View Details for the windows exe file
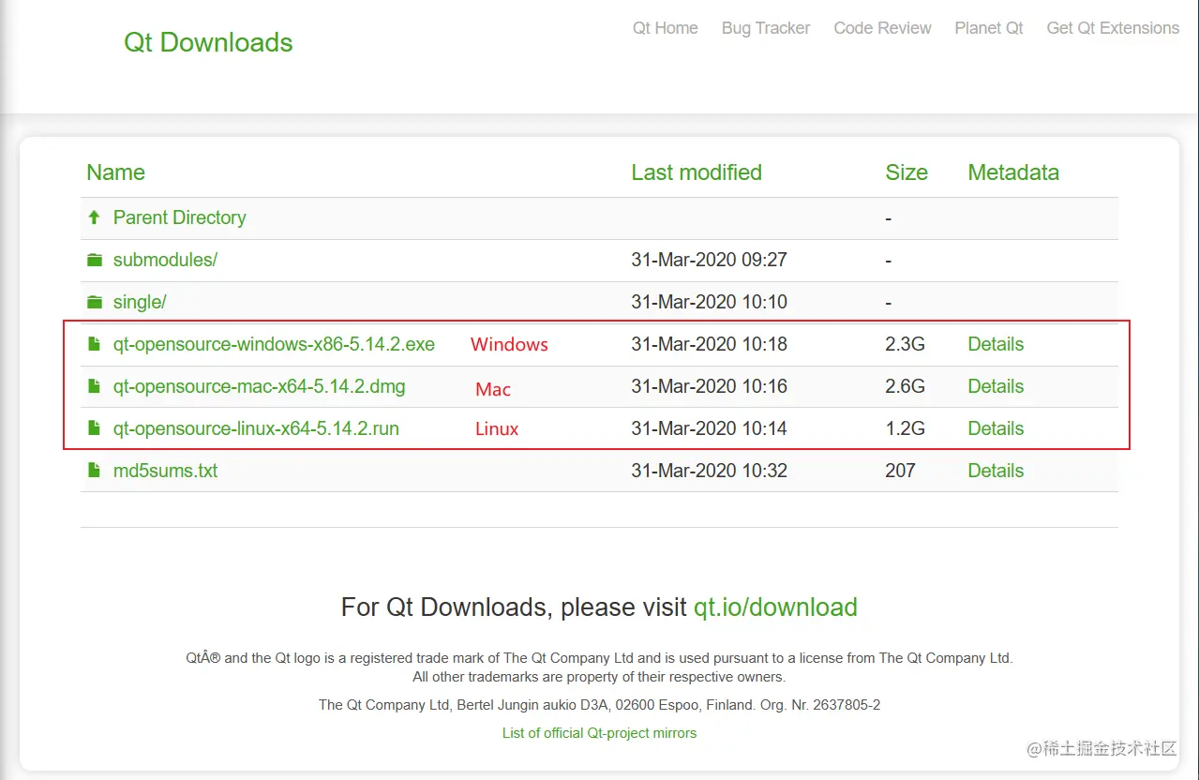The width and height of the screenshot is (1199, 780). [x=996, y=344]
